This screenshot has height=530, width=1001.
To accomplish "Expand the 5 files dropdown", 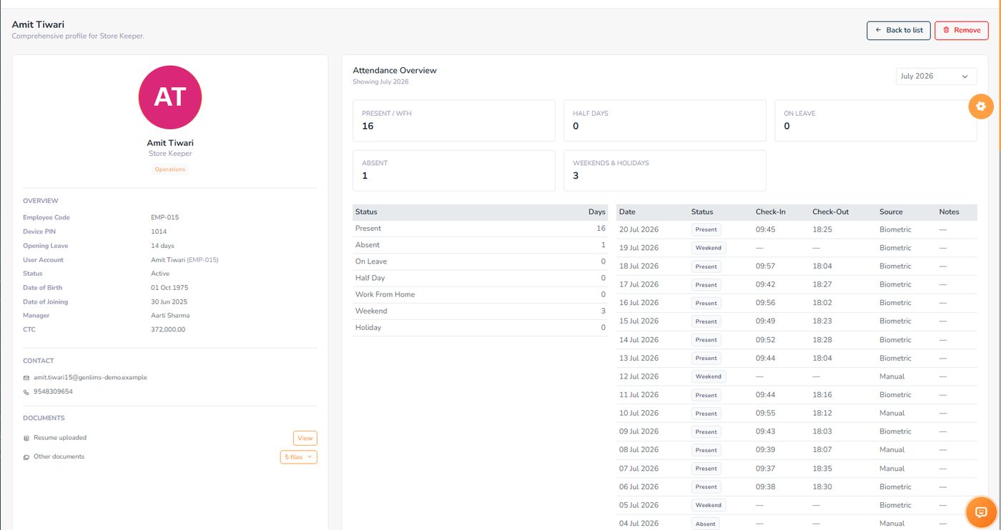I will point(299,456).
